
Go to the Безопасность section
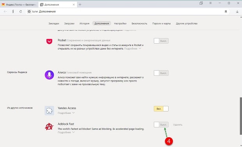point(139,23)
